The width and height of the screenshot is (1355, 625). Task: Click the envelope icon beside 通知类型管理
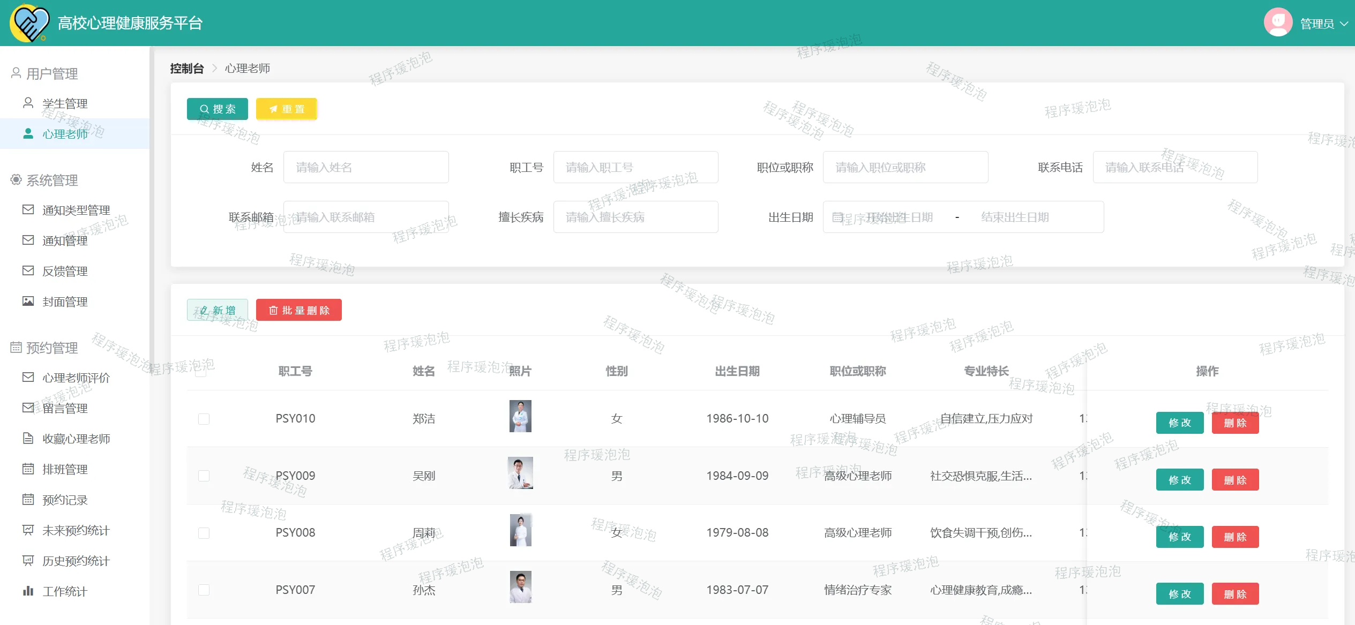(x=28, y=209)
